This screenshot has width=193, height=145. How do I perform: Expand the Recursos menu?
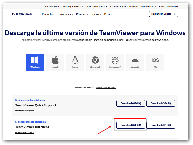tap(82, 14)
